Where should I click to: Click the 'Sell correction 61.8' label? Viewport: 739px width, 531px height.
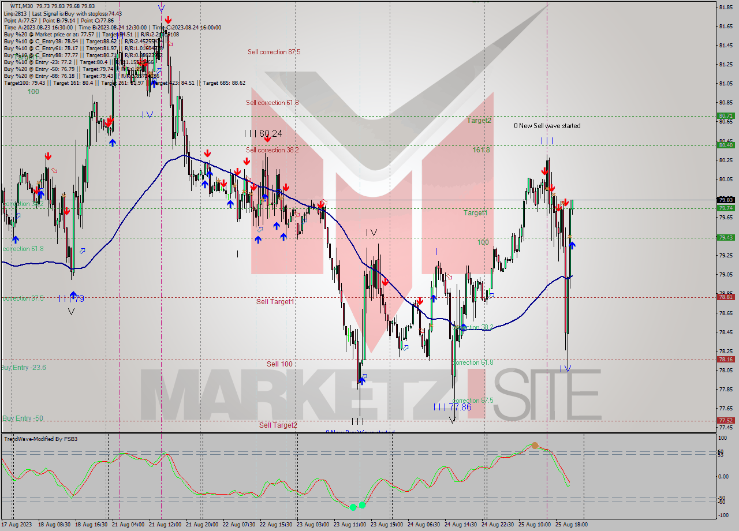(x=273, y=103)
